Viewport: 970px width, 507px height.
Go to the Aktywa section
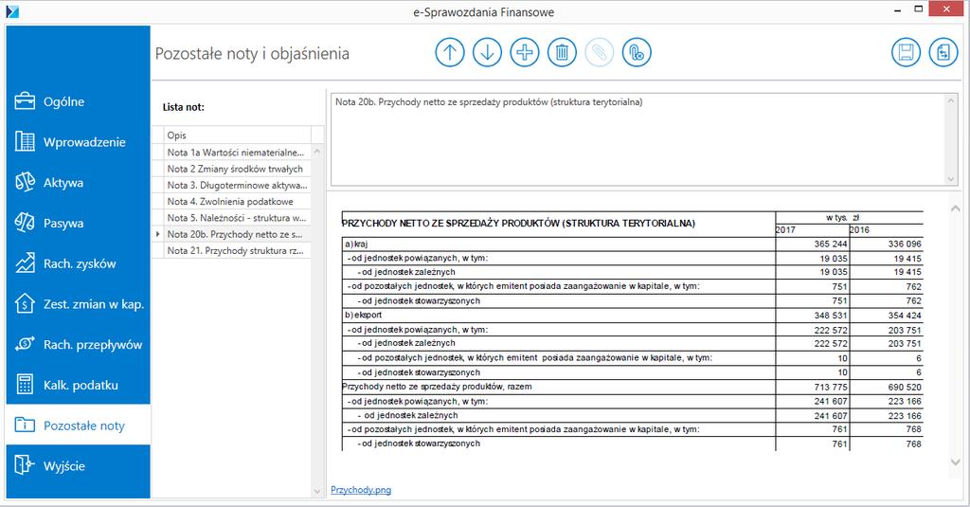(78, 183)
